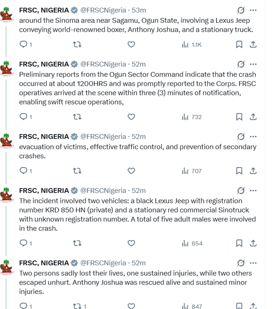Bookmark the tweet about black Lexus Jeep registration
278x309 pixels.
[x=239, y=243]
